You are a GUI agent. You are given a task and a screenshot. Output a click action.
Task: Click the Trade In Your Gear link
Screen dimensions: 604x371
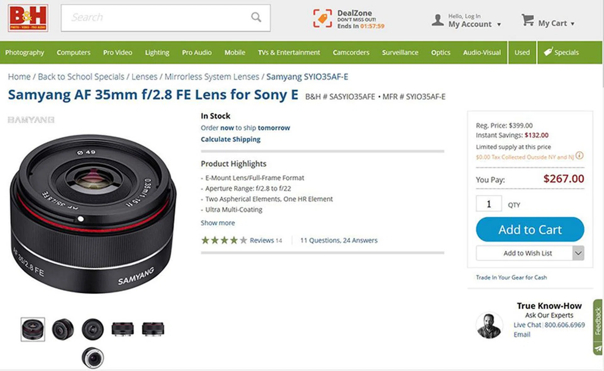click(x=511, y=277)
